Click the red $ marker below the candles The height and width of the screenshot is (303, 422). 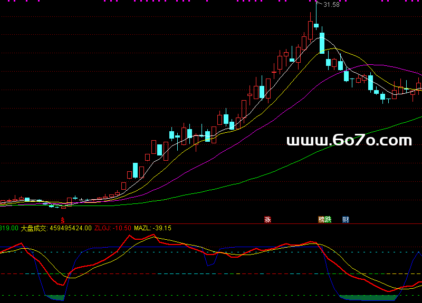click(x=63, y=219)
